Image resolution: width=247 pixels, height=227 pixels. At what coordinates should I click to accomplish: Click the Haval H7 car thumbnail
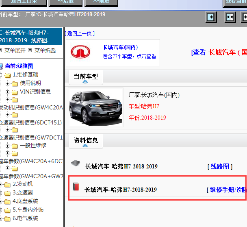point(95,107)
